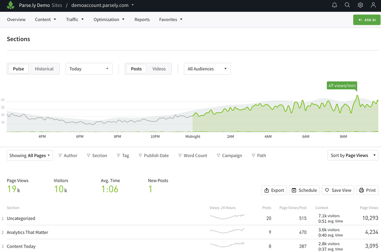Open search with the magnifier icon
The width and height of the screenshot is (381, 252).
point(347,5)
